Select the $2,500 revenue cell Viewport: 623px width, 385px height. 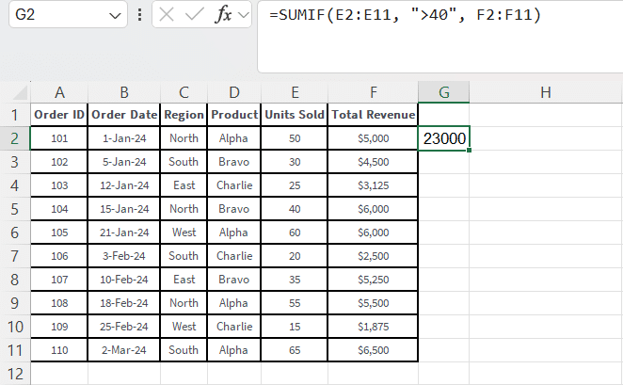coord(373,256)
